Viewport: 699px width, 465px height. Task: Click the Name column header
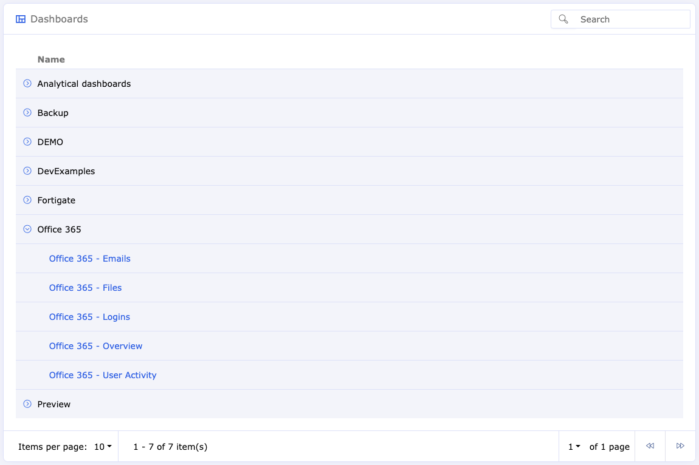click(x=51, y=59)
